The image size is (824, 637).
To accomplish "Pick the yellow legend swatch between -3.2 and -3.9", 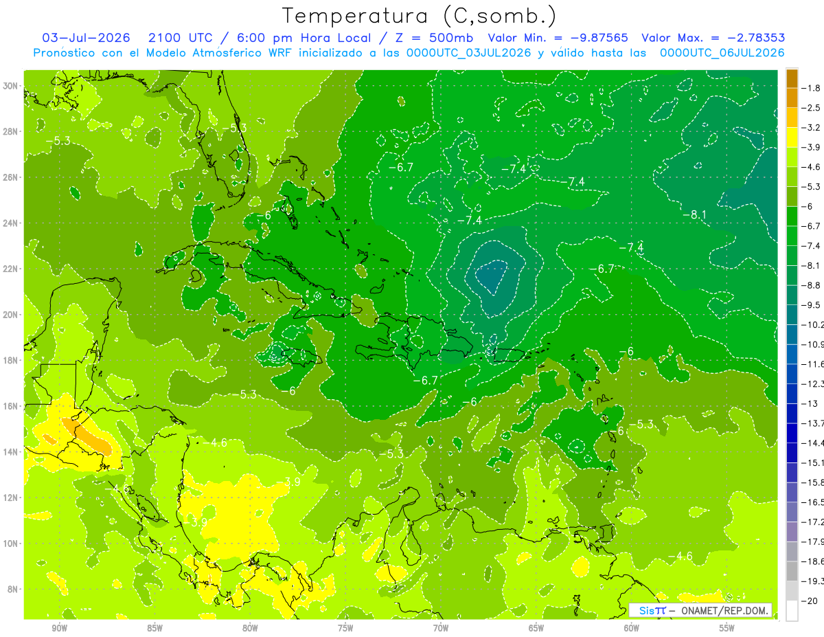I will [x=792, y=137].
